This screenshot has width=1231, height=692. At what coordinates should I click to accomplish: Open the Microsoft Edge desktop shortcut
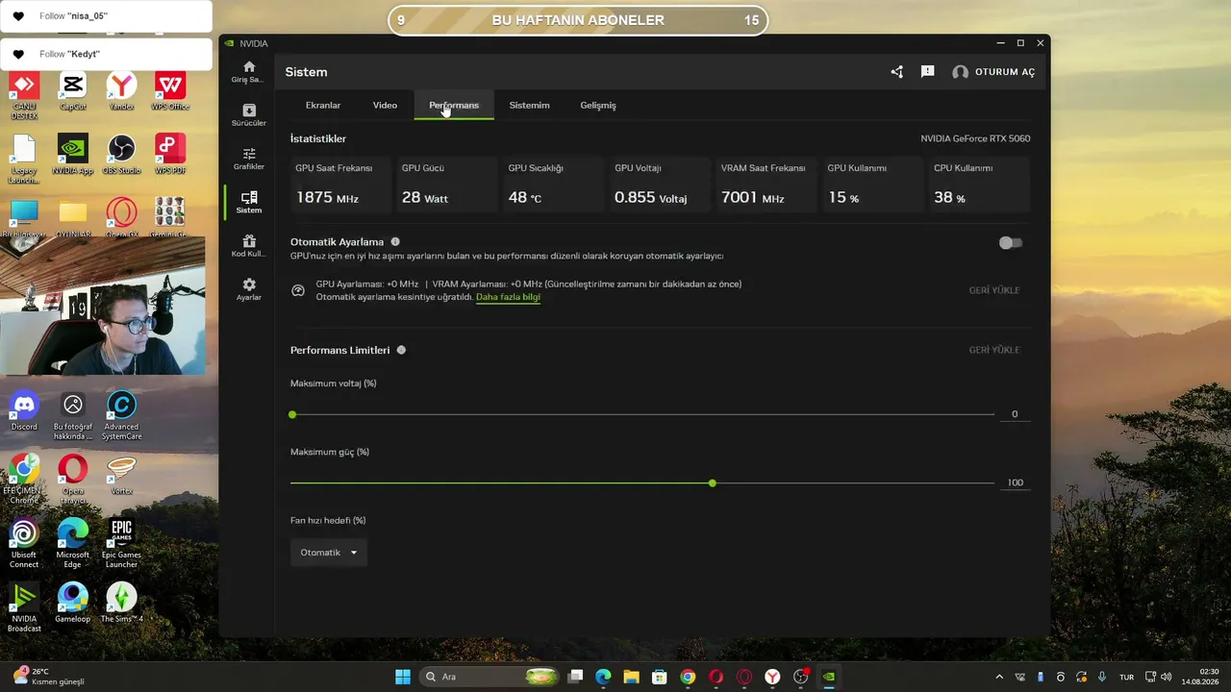[73, 544]
